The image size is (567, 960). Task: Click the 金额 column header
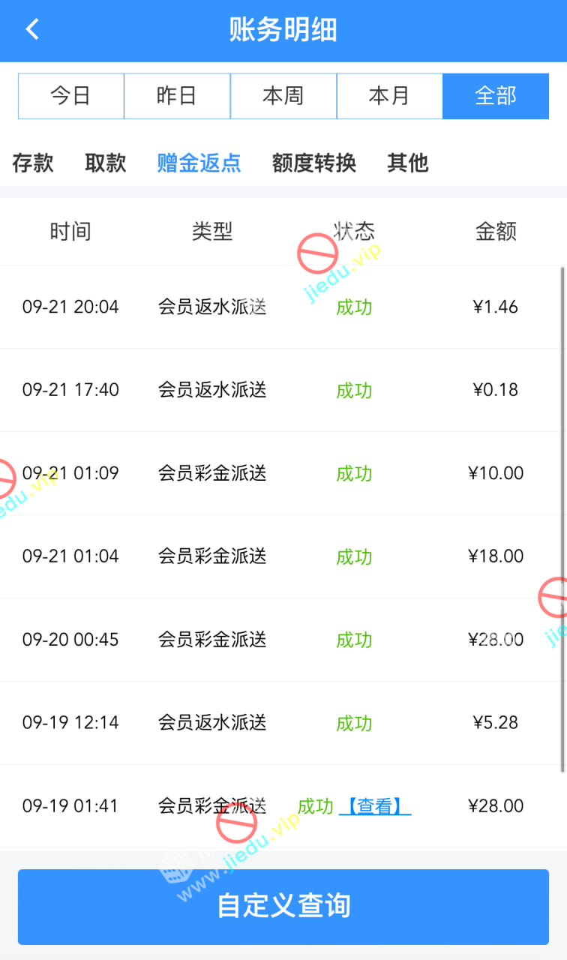pyautogui.click(x=496, y=231)
